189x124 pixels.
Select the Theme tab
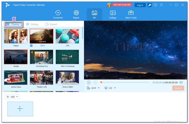coord(13,24)
